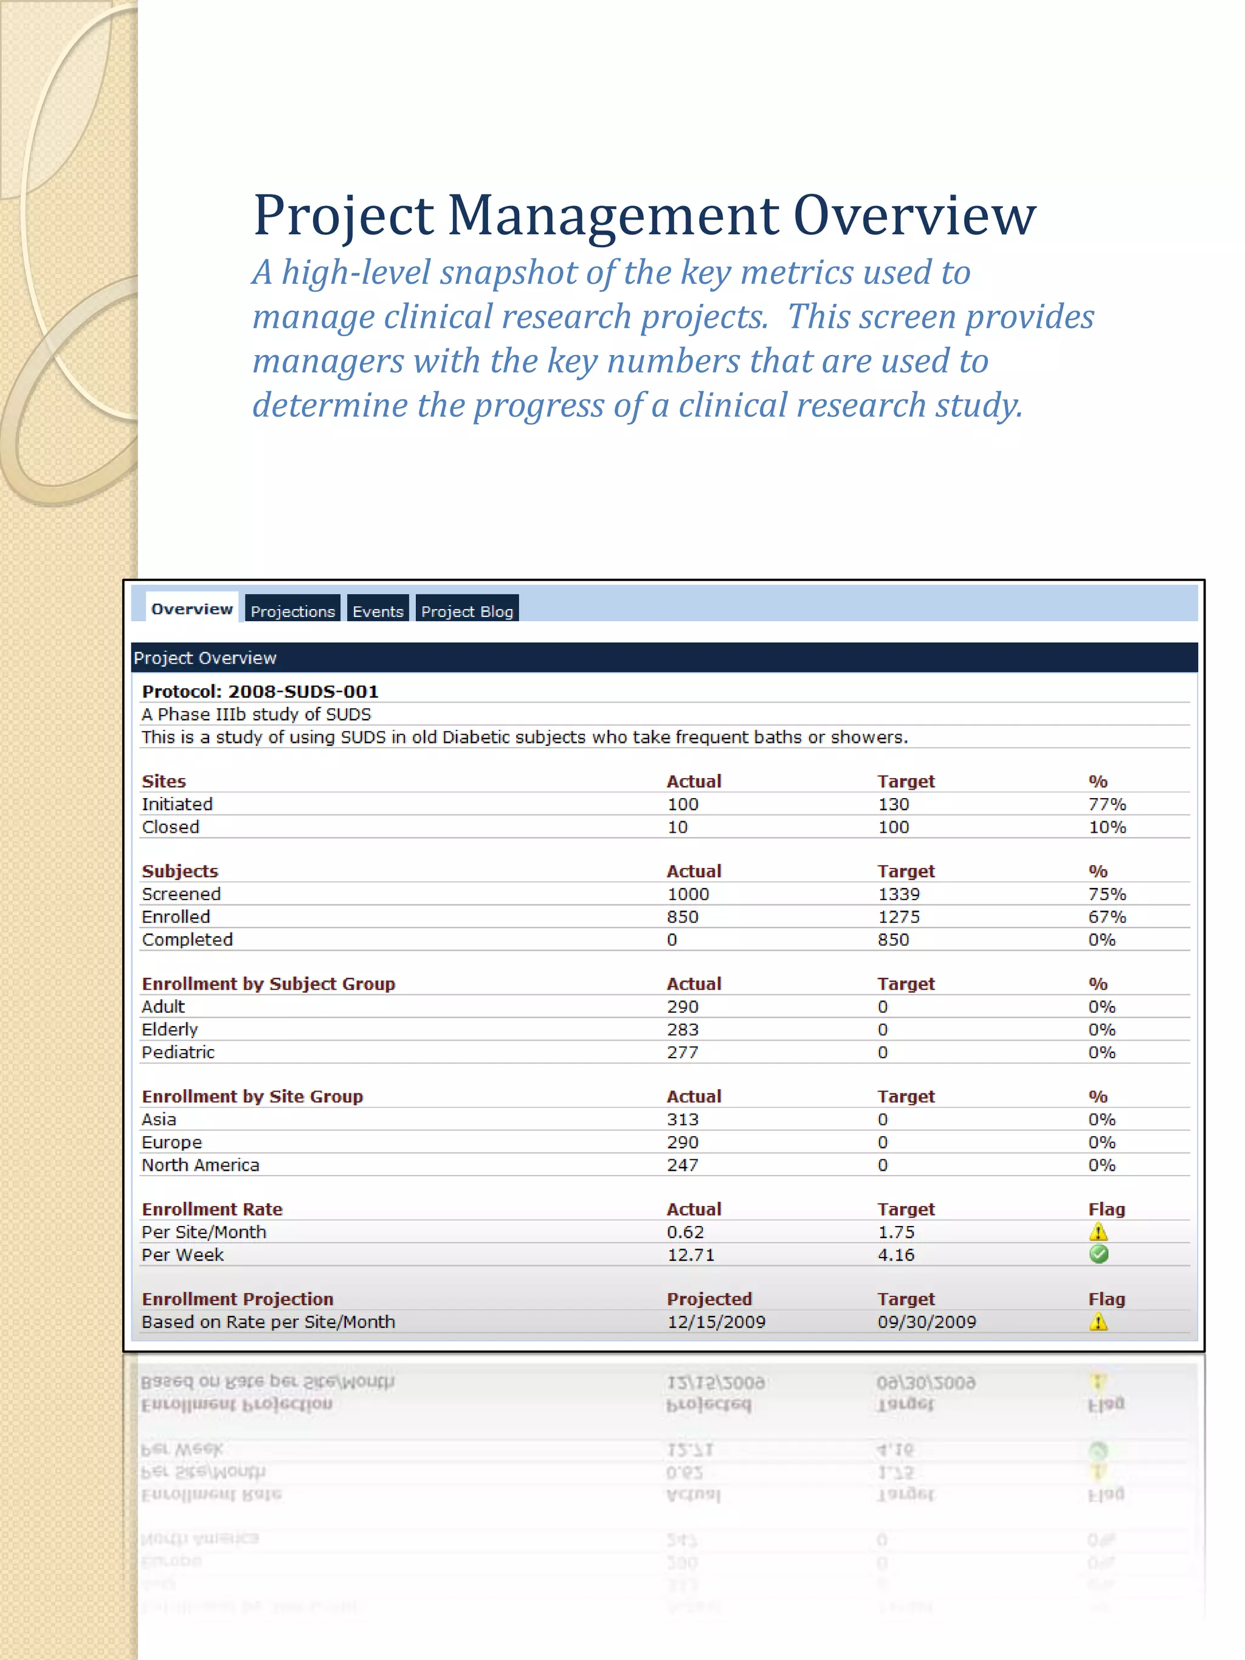Image resolution: width=1245 pixels, height=1660 pixels.
Task: Click Per Week target value 4.16
Action: click(896, 1255)
